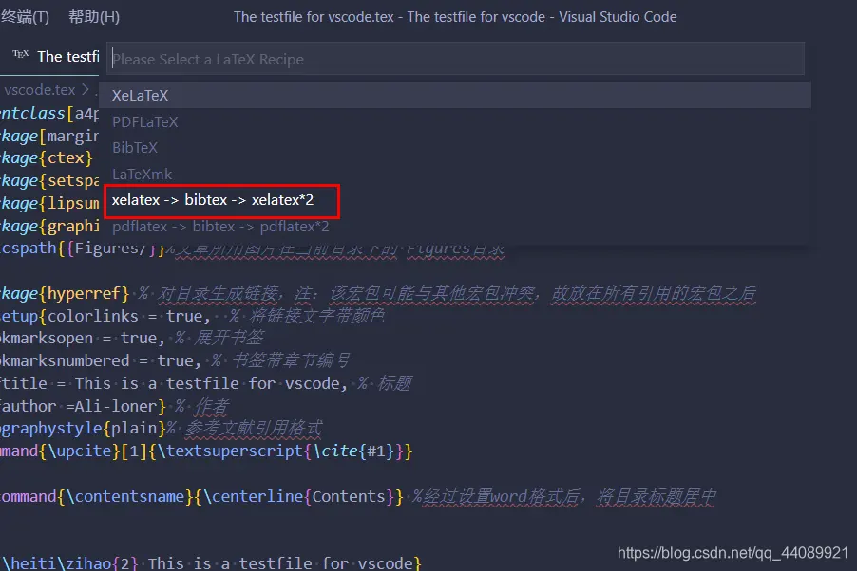
Task: Open the 帮助(H) help menu
Action: pyautogui.click(x=94, y=17)
